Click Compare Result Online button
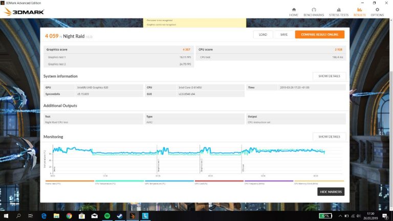The height and width of the screenshot is (221, 393). click(x=319, y=34)
